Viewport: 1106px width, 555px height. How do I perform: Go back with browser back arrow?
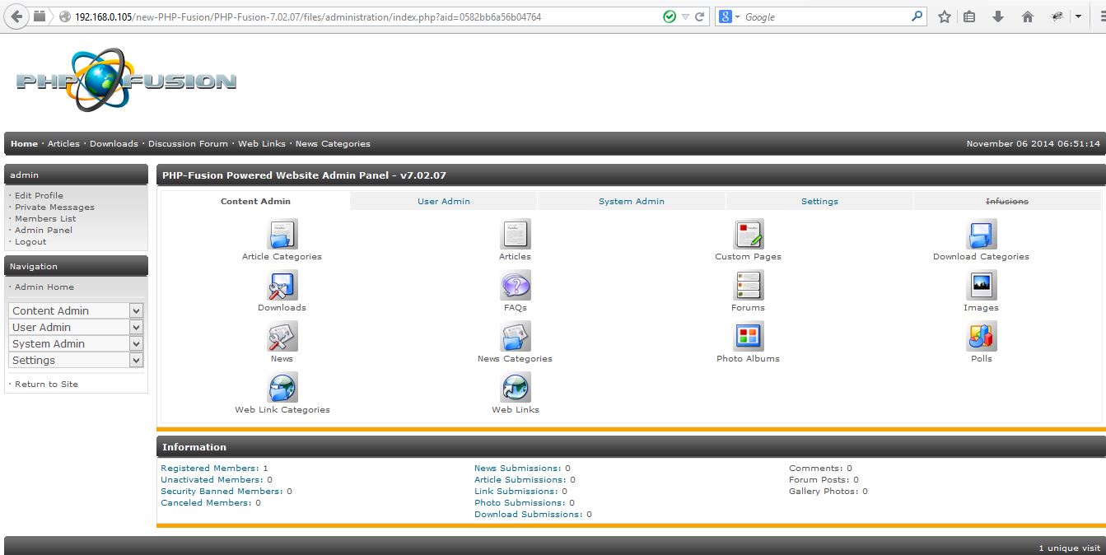coord(16,16)
